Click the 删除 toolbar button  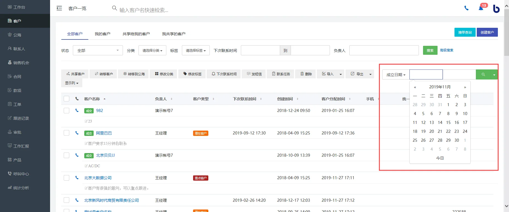[x=305, y=74]
